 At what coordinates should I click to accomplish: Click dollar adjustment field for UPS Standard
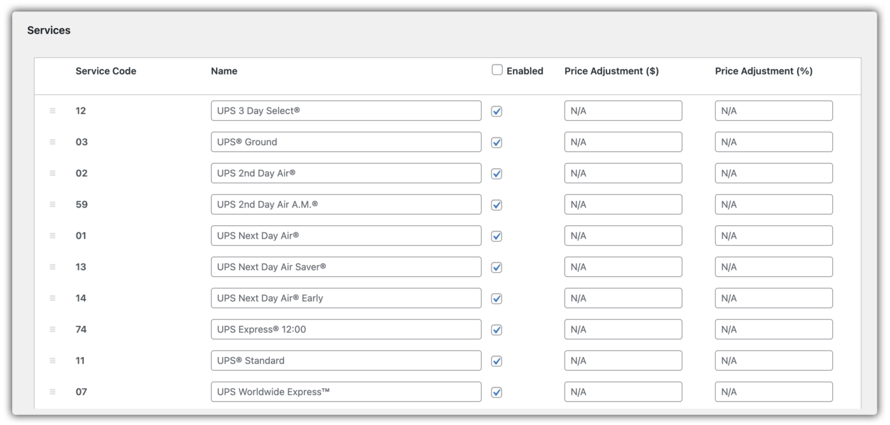623,360
